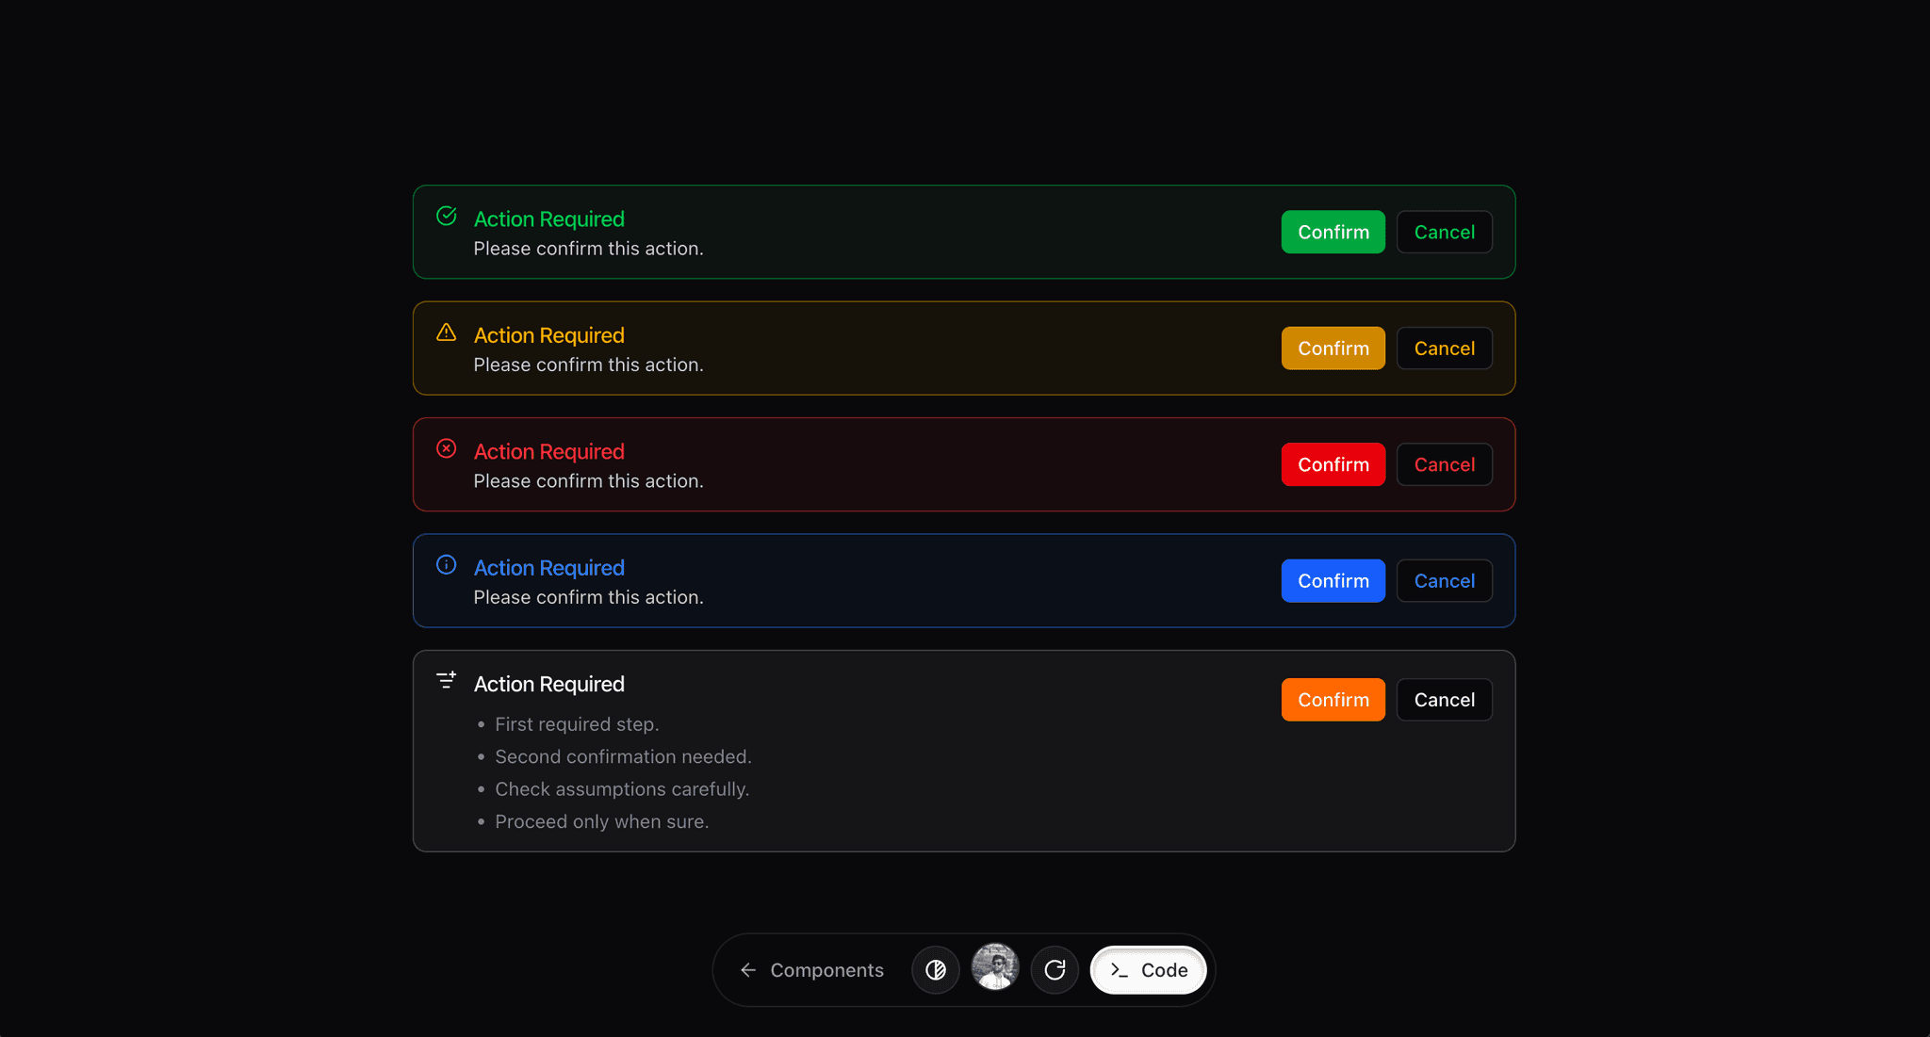The height and width of the screenshot is (1037, 1930).
Task: Confirm the yellow warning alert
Action: 1333,348
